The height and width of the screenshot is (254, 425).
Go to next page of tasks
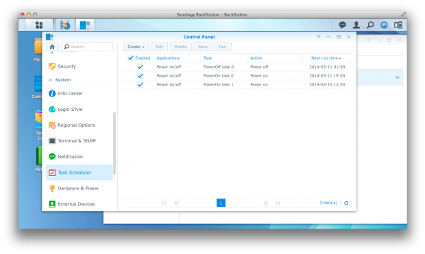[266, 203]
